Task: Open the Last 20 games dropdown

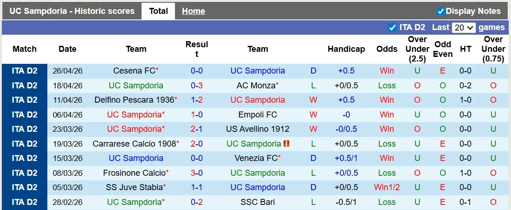Action: 464,28
